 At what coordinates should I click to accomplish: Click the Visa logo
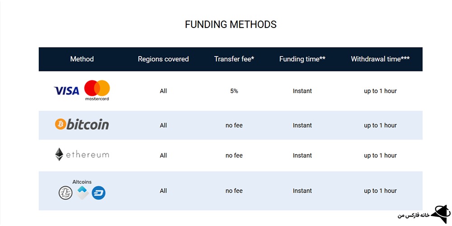(66, 91)
